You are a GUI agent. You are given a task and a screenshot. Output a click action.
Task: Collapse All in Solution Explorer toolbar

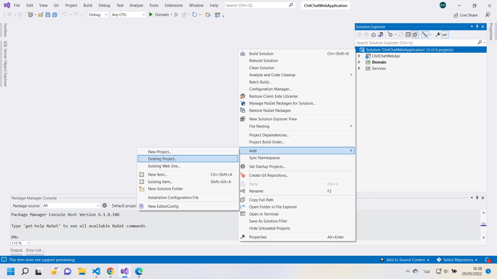tap(408, 35)
